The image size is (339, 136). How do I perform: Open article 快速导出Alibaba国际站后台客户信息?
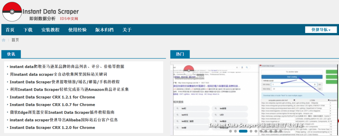64,120
